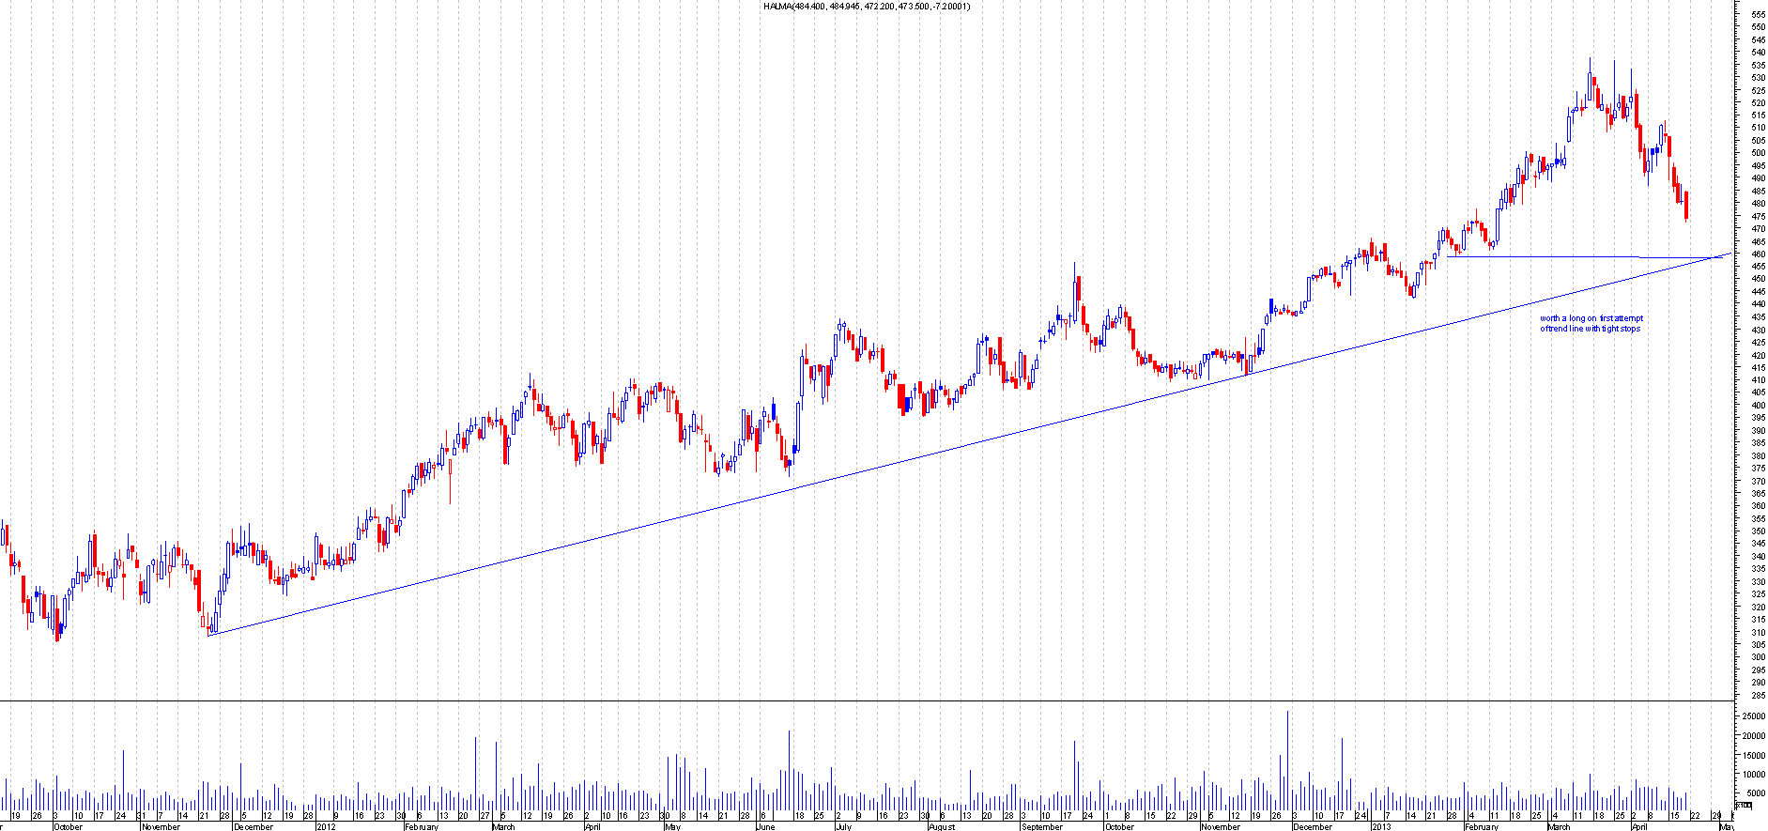Image resolution: width=1768 pixels, height=831 pixels.
Task: Click the 500 price label on axis
Action: pos(1757,153)
